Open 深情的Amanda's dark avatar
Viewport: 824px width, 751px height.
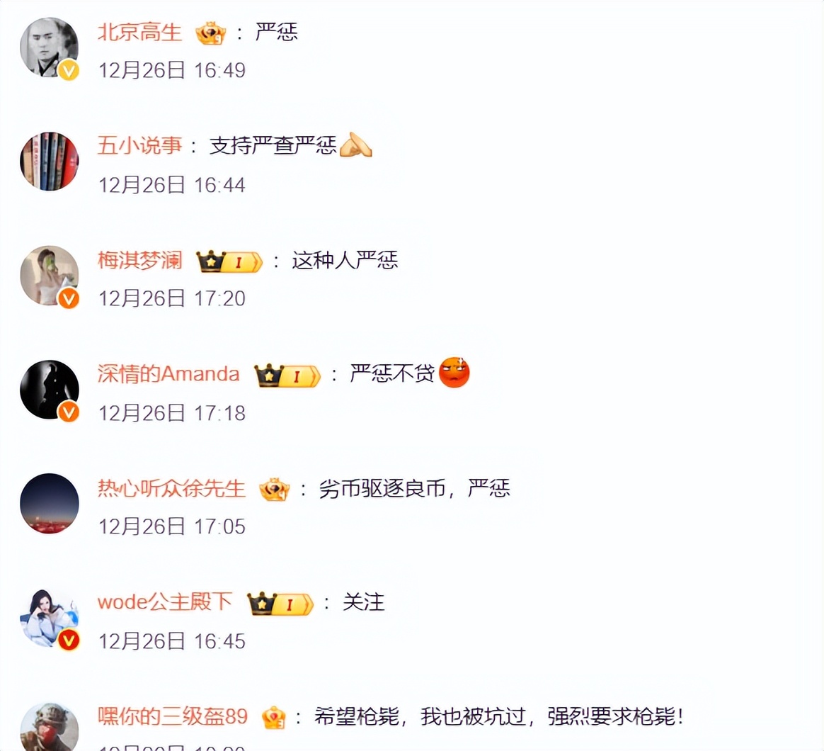tap(50, 390)
